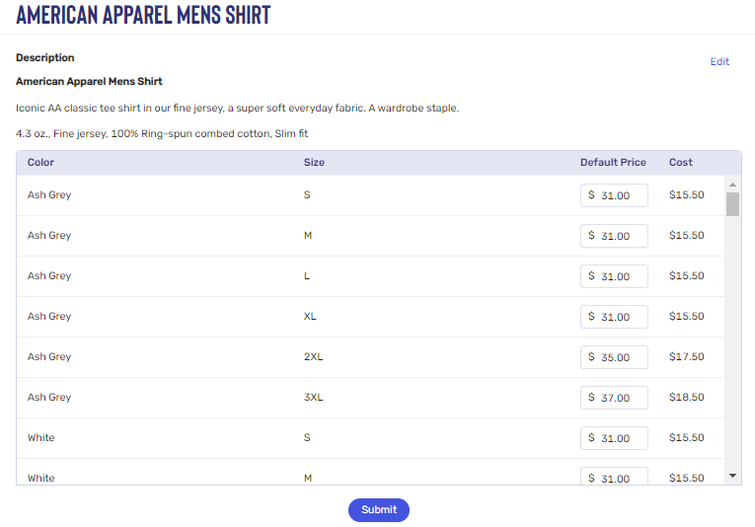
Task: Focus Ash Grey S price field
Action: 614,195
